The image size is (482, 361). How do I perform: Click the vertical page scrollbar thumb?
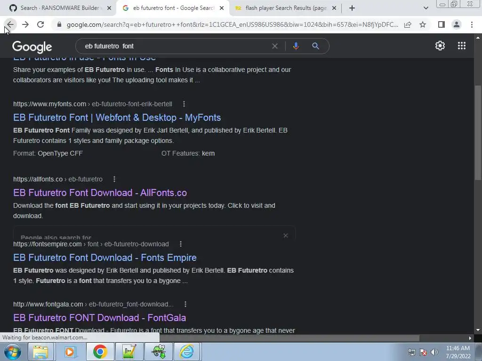[478, 132]
